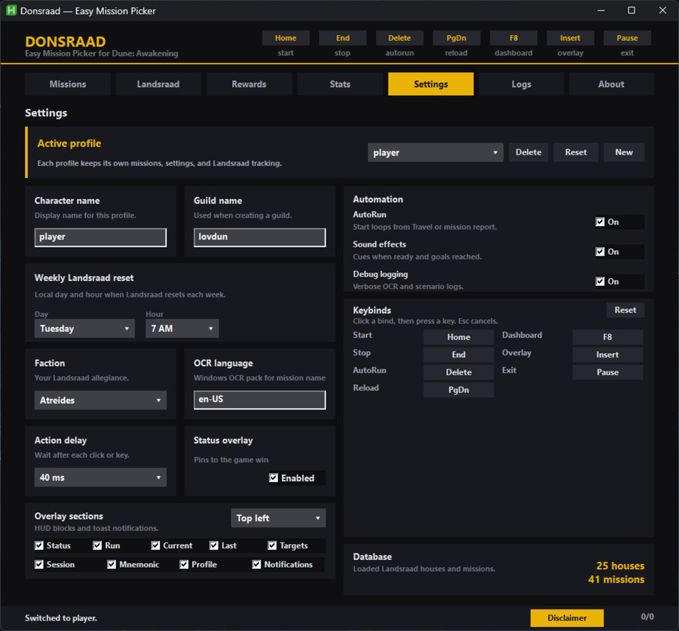This screenshot has height=631, width=679.
Task: Reset keybinds with the Keybinds Reset button
Action: 625,310
